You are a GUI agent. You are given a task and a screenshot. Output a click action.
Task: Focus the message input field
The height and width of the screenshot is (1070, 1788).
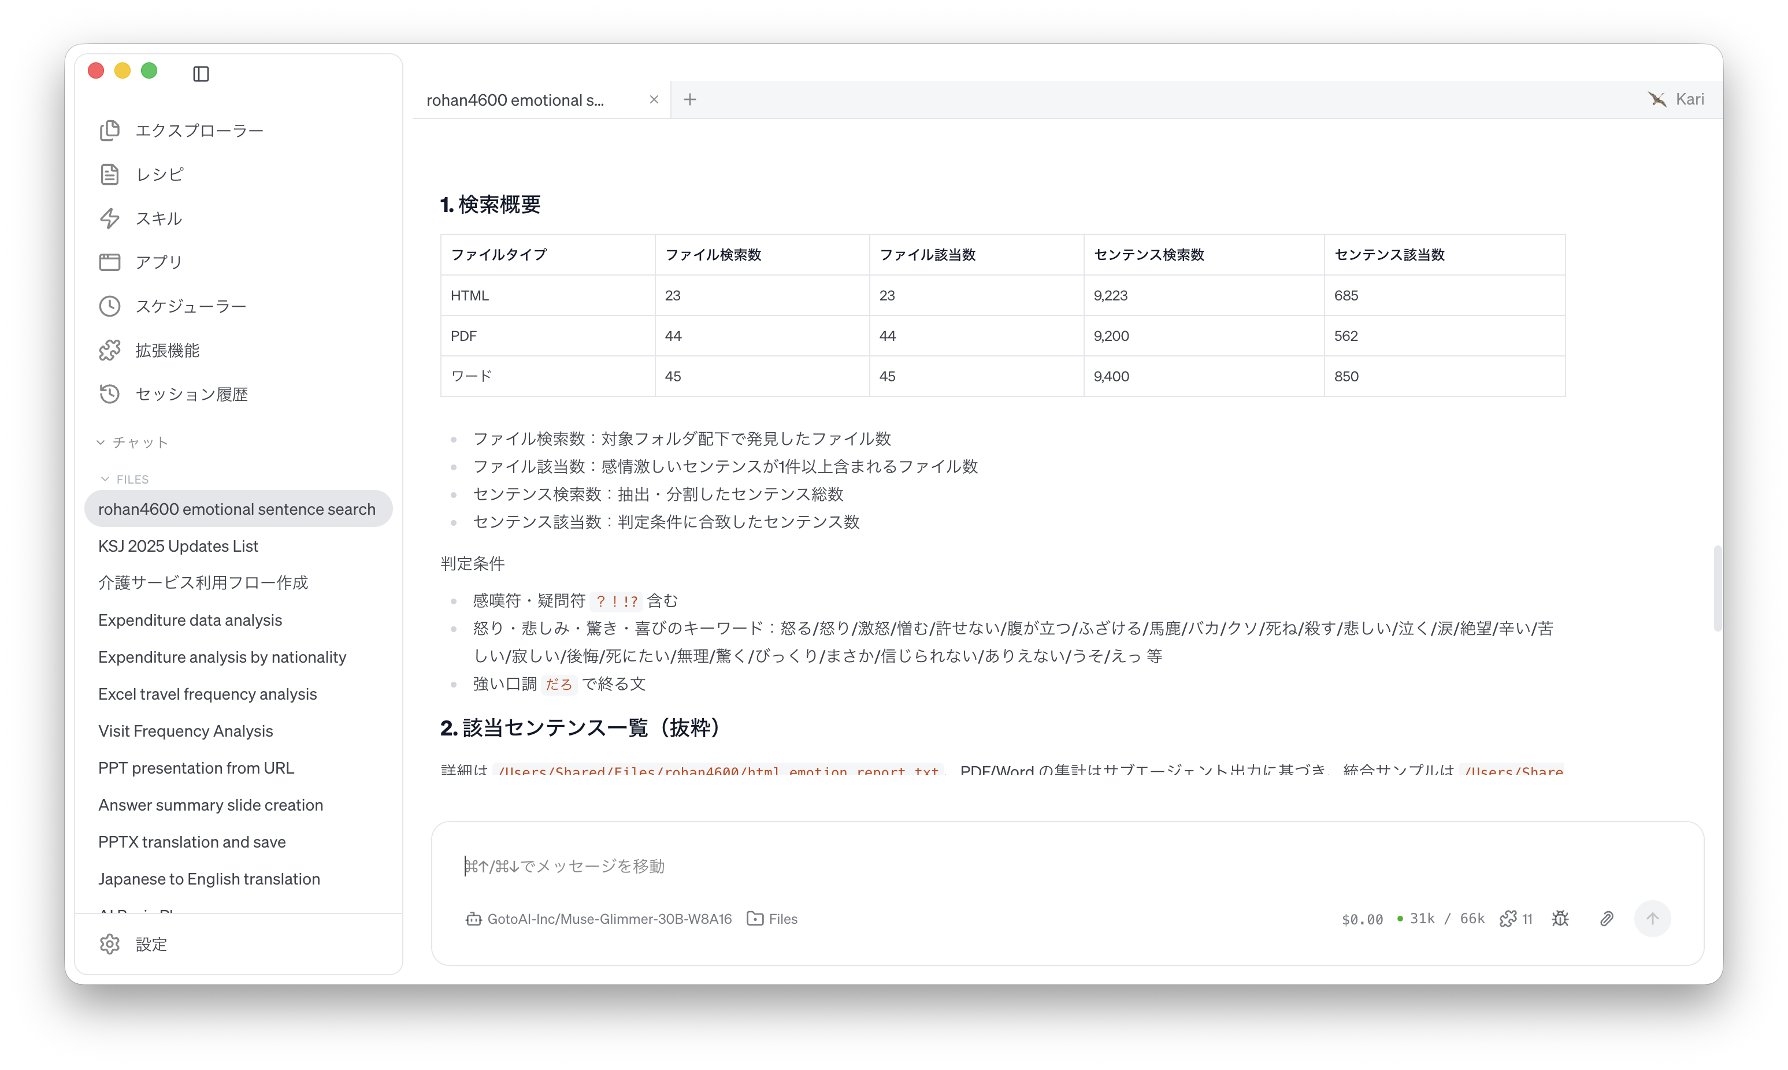1067,866
